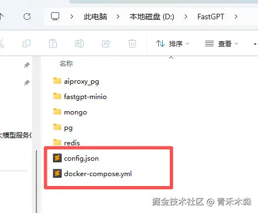258x213 pixels.
Task: Select 本地磁盘 (D:) in the breadcrumb path
Action: click(x=152, y=17)
